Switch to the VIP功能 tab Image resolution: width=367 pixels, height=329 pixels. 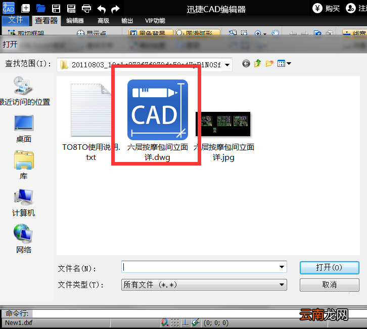pyautogui.click(x=155, y=21)
